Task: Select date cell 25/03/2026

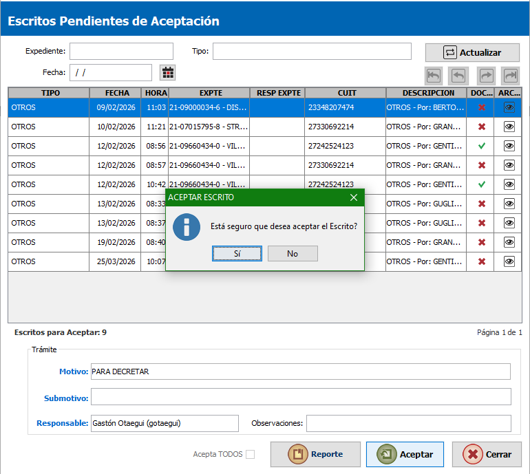Action: 115,261
